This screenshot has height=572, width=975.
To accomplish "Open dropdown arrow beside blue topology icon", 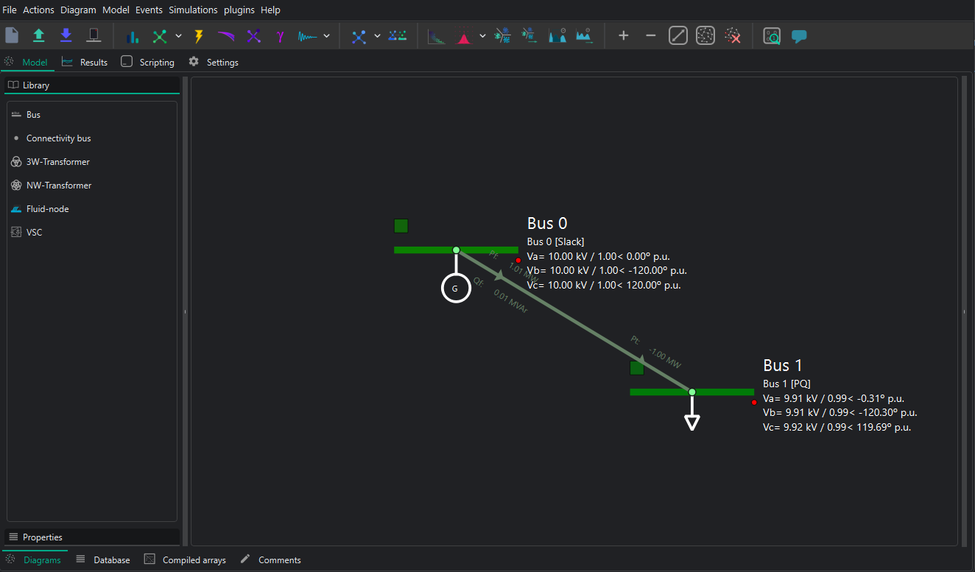I will coord(377,35).
